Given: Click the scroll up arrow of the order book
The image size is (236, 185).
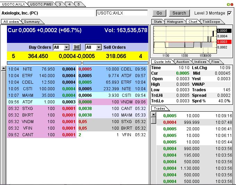Looking at the screenshot, I should (x=3, y=68).
